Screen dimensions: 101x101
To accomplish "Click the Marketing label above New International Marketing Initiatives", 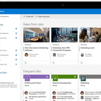I will point(28,45).
